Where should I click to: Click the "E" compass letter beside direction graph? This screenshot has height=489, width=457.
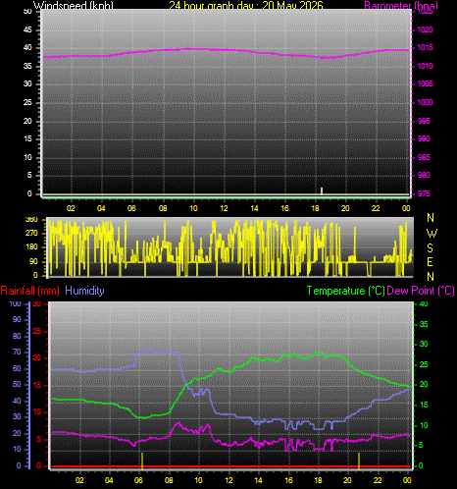(x=431, y=262)
